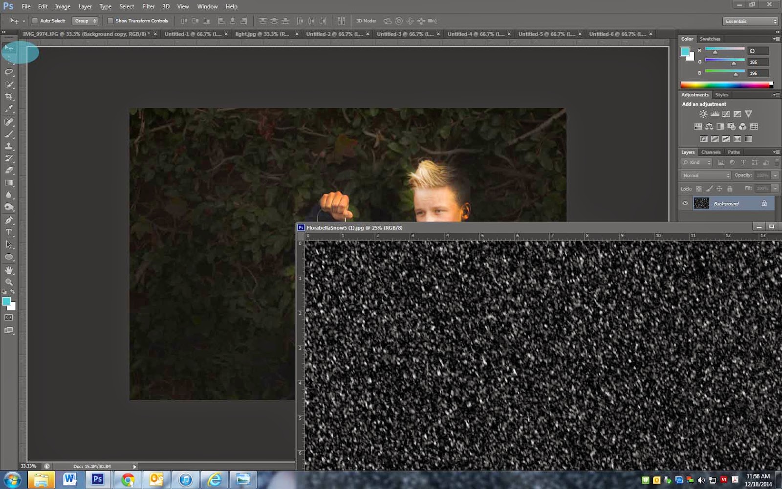Open the Fill slider dropdown arrow
The height and width of the screenshot is (489, 782).
pos(775,188)
